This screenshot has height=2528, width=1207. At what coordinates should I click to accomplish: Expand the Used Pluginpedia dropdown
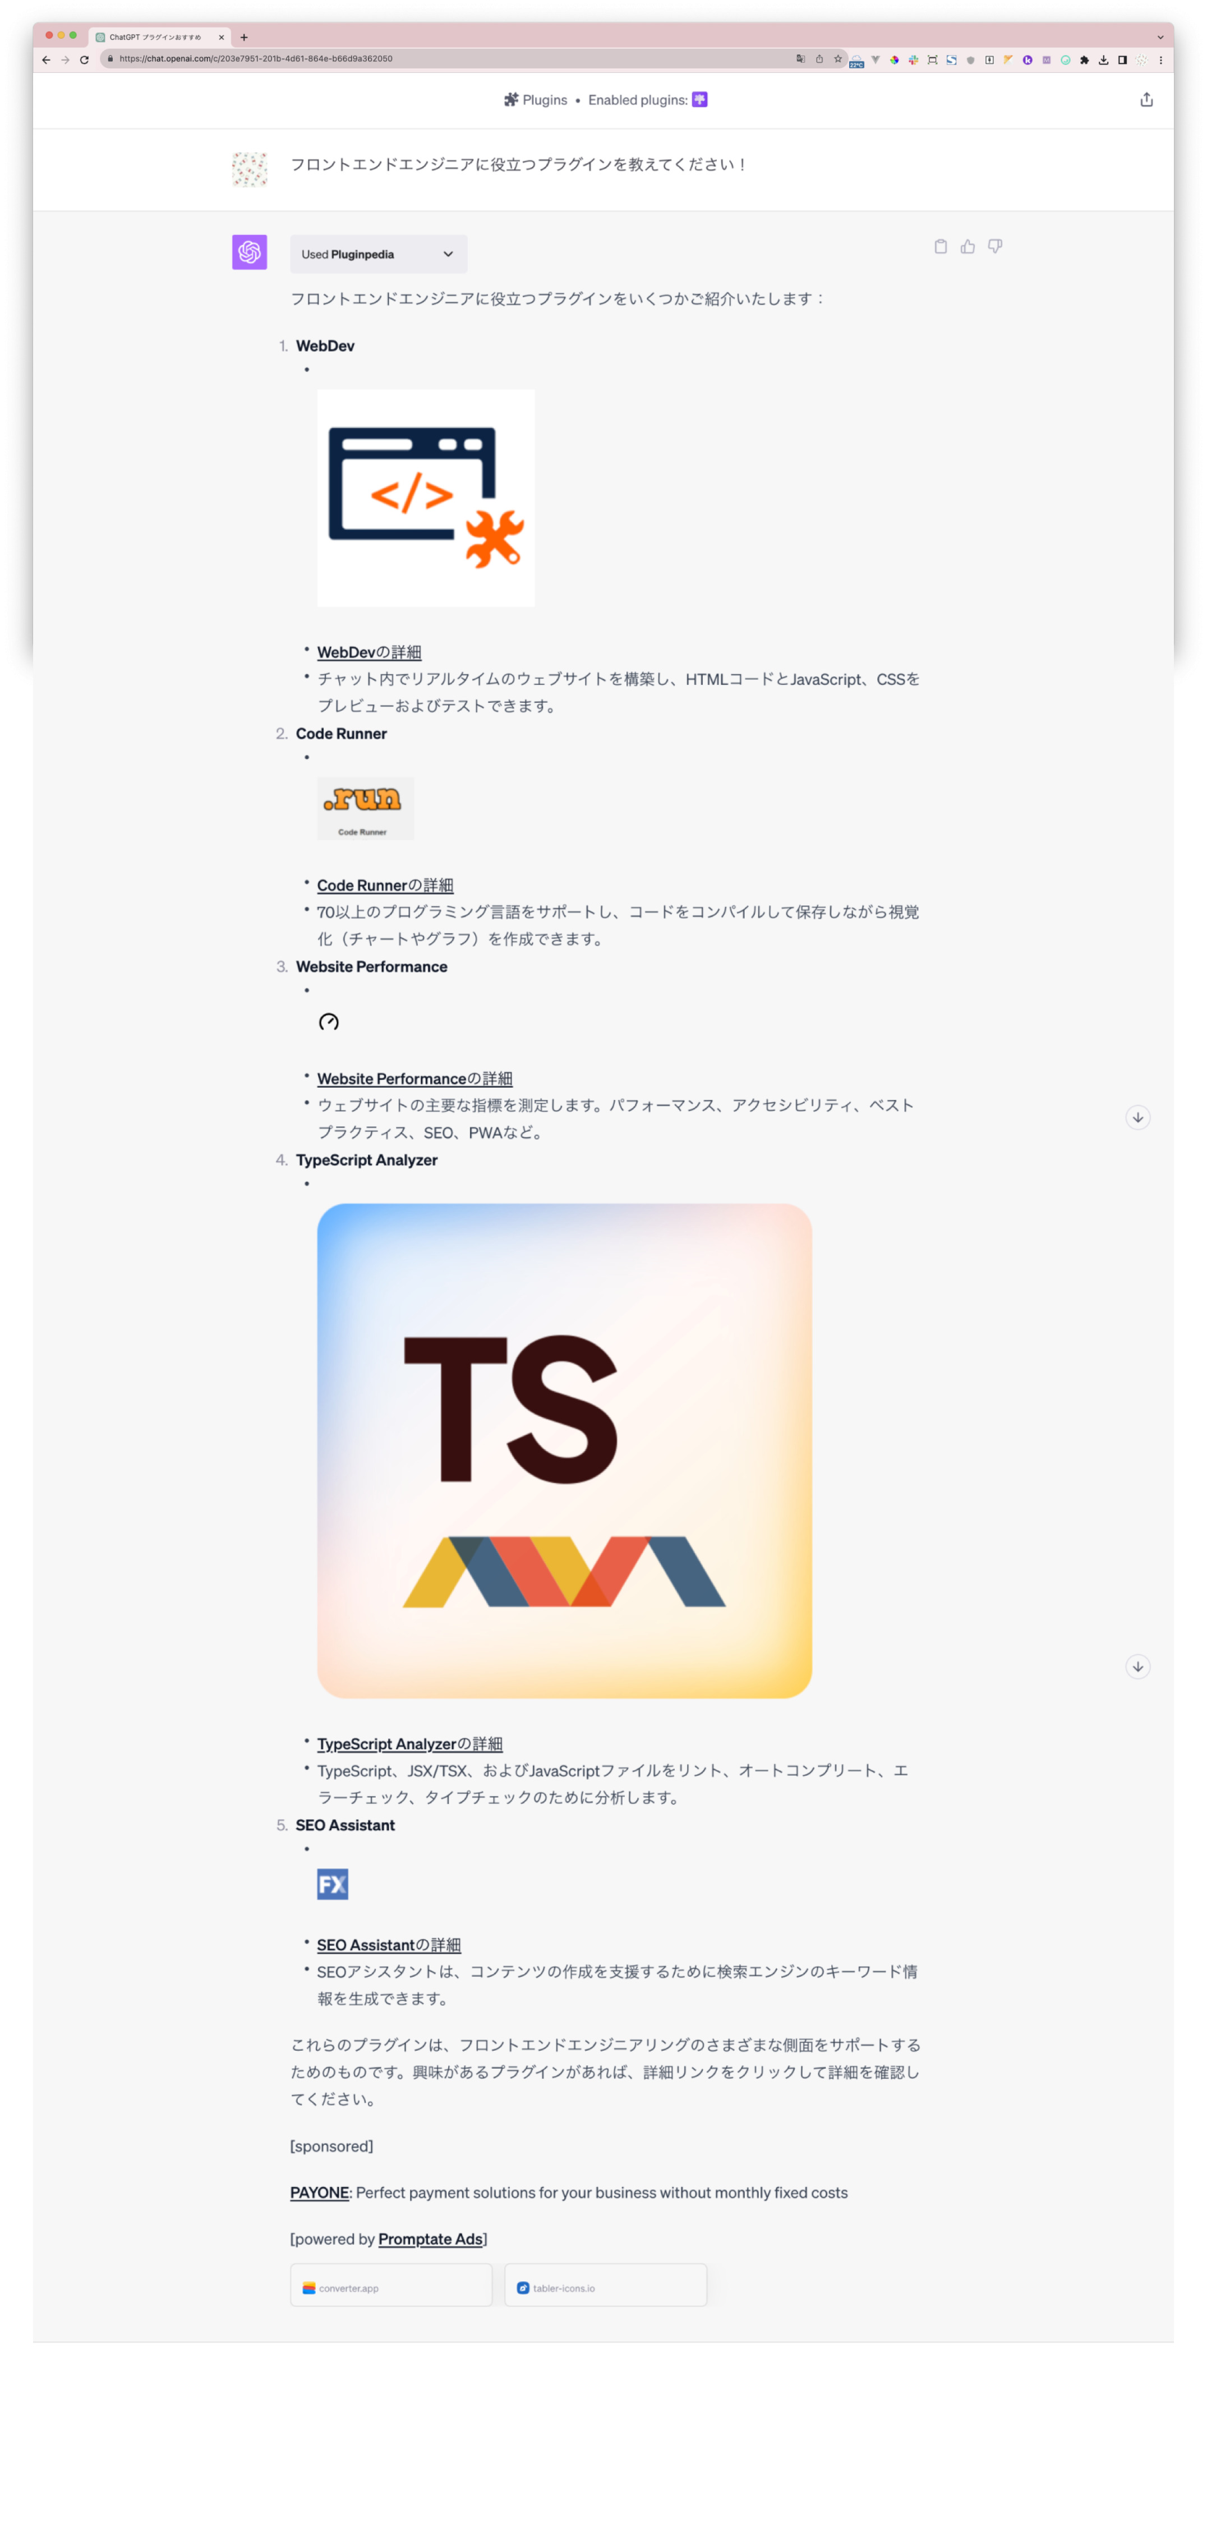click(378, 254)
